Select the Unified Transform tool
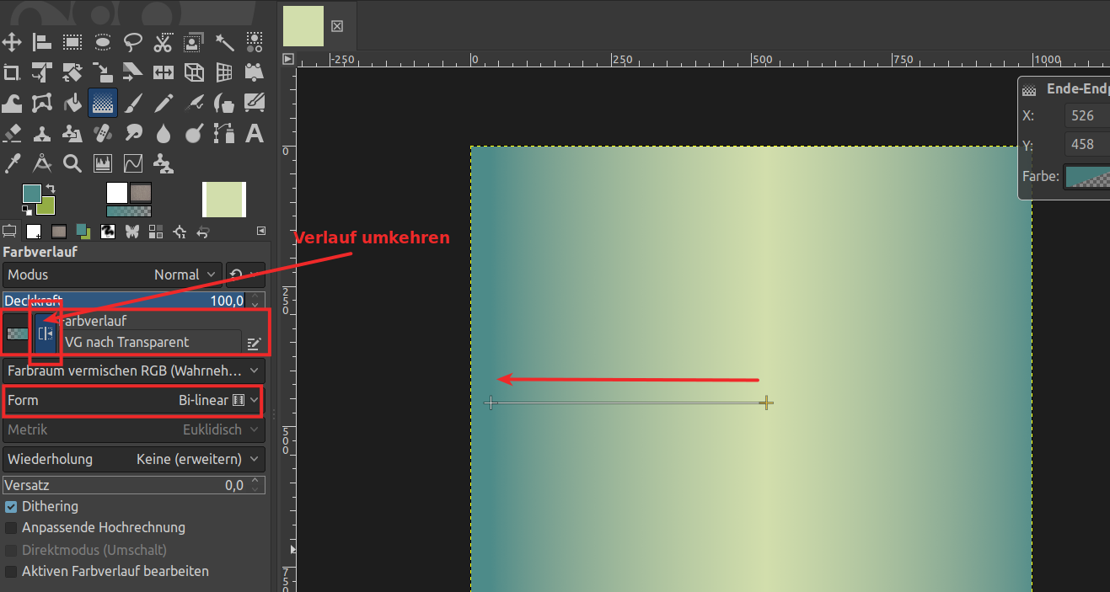Viewport: 1110px width, 592px height. click(x=42, y=72)
